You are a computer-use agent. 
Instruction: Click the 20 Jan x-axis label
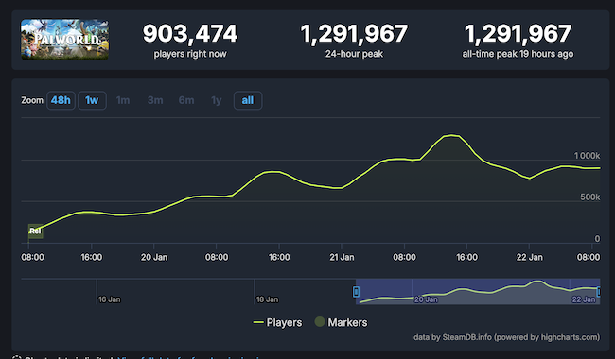[154, 257]
